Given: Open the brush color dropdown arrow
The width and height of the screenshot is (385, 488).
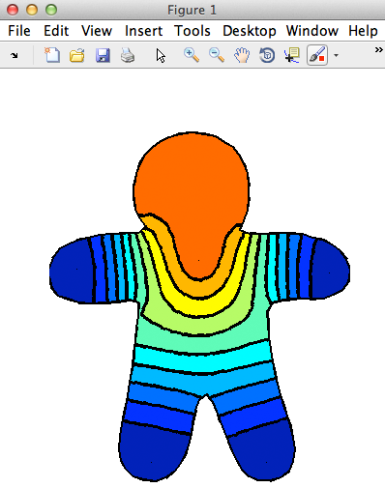Looking at the screenshot, I should click(x=336, y=56).
